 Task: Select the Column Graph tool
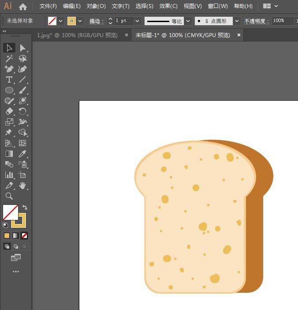pos(9,175)
